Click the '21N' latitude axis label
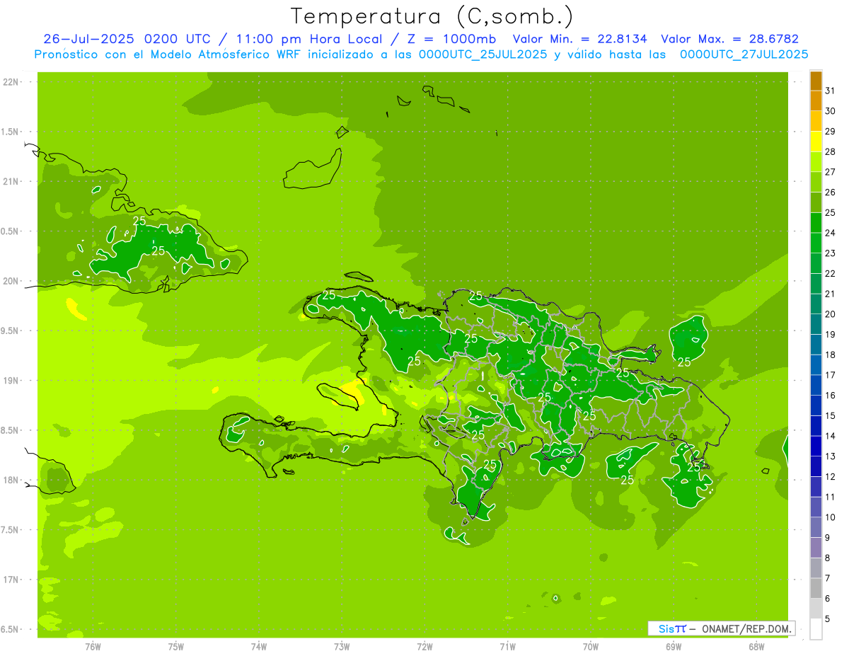The image size is (849, 656). [11, 181]
